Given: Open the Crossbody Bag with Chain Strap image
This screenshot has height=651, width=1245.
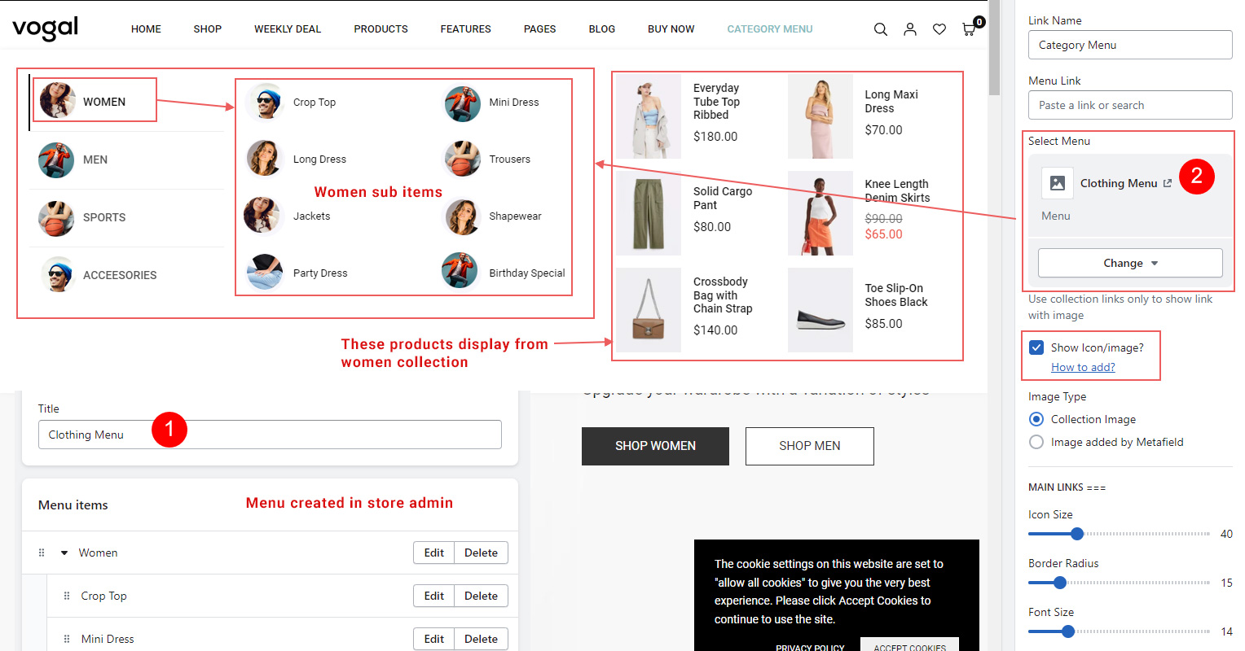Looking at the screenshot, I should (649, 310).
